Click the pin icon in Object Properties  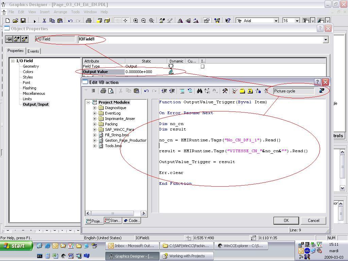point(9,39)
